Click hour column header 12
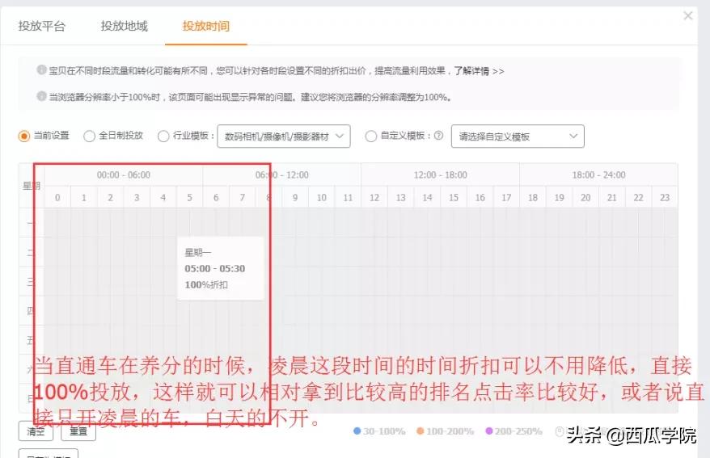Viewport: 710px width, 458px height. point(374,198)
